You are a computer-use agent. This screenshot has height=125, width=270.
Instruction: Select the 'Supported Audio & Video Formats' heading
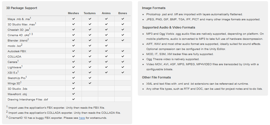[x=169, y=27]
